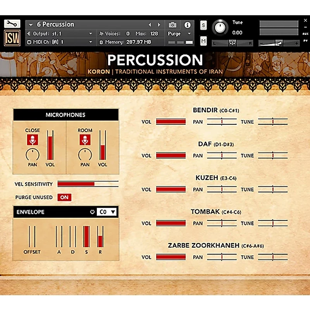This screenshot has height=310, width=310.
Task: Click the memory icon
Action: coord(101,42)
